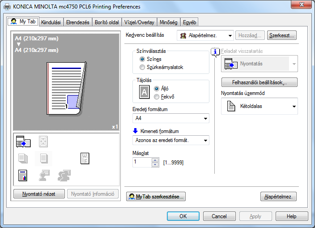Click the greyed stacked pages icon
315x228 pixels.
click(x=23, y=159)
